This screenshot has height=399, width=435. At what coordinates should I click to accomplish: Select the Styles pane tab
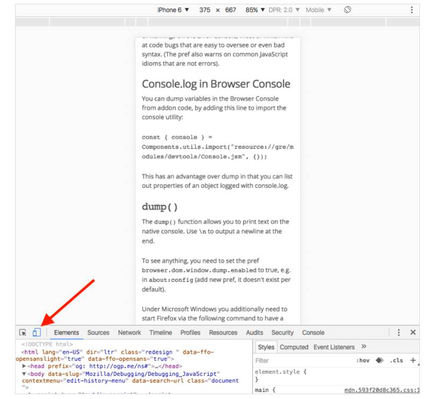266,347
